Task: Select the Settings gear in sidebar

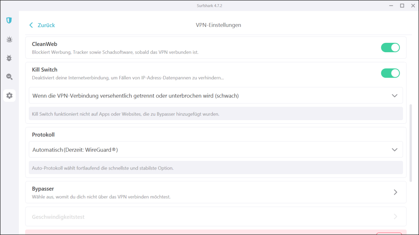Action: tap(9, 95)
